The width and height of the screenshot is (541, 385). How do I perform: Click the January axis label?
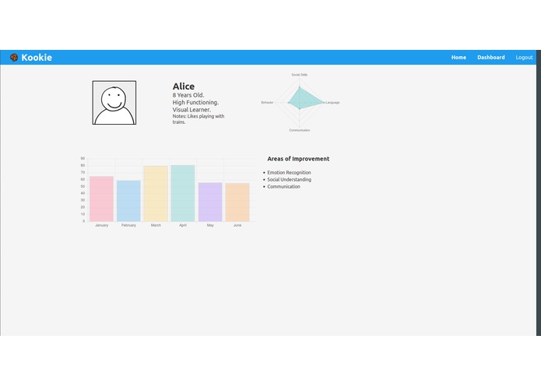[x=102, y=225]
